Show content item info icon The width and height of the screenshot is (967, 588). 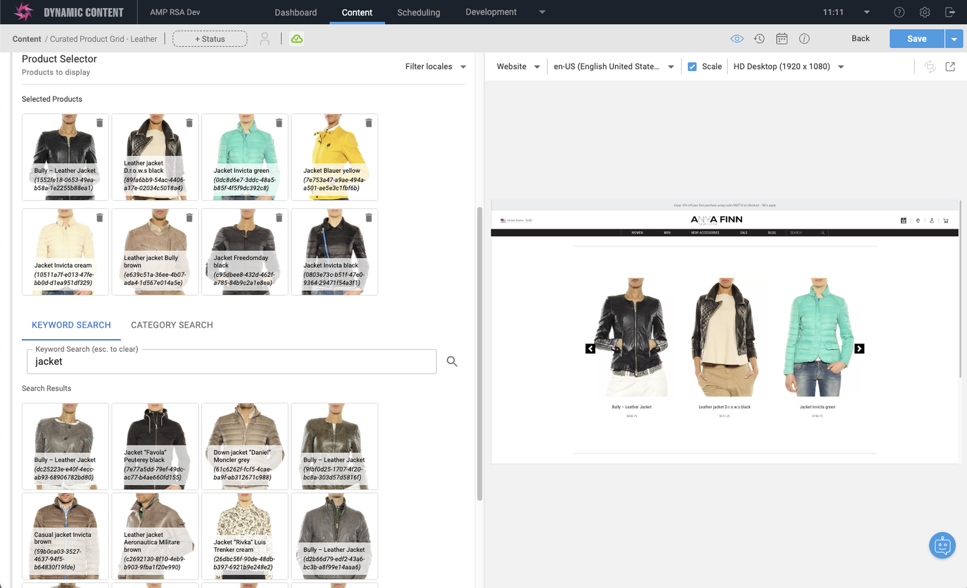[x=804, y=39]
